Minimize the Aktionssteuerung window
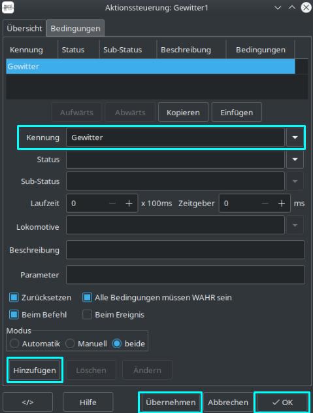Image resolution: width=313 pixels, height=413 pixels. pos(278,8)
